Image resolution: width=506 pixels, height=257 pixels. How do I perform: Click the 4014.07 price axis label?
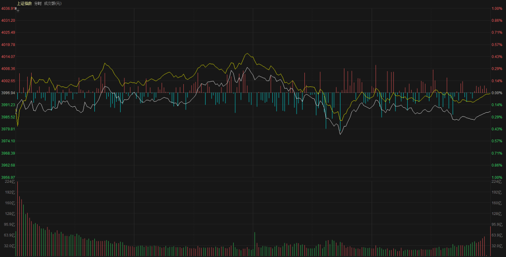(8, 56)
